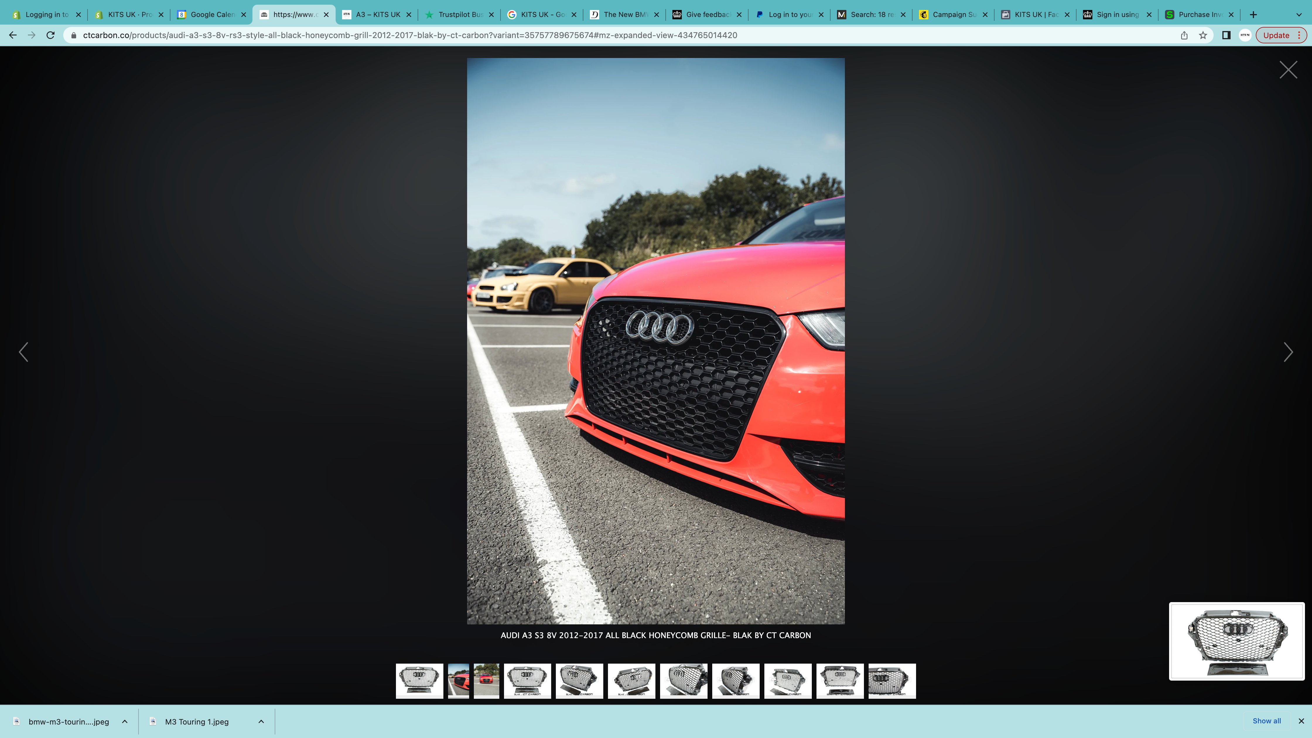Click the lock icon in address bar
This screenshot has width=1312, height=738.
(73, 35)
